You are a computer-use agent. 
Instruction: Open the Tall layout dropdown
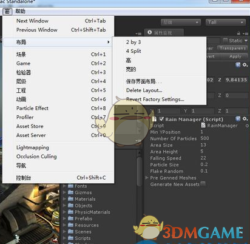point(226,22)
